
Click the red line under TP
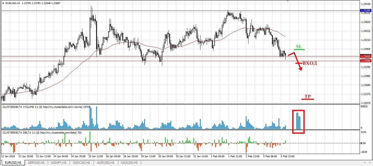[308, 99]
